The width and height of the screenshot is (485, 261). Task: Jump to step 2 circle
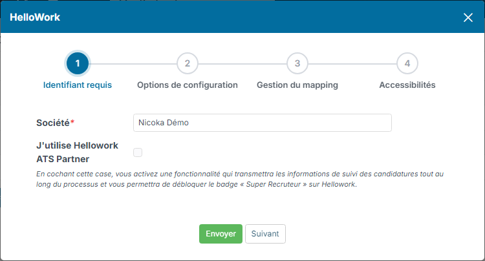[x=188, y=63]
